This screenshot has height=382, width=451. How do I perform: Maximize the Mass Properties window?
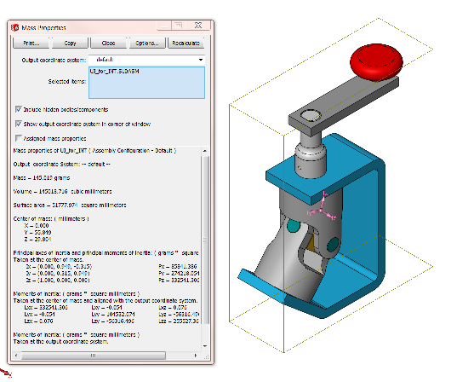coord(179,26)
